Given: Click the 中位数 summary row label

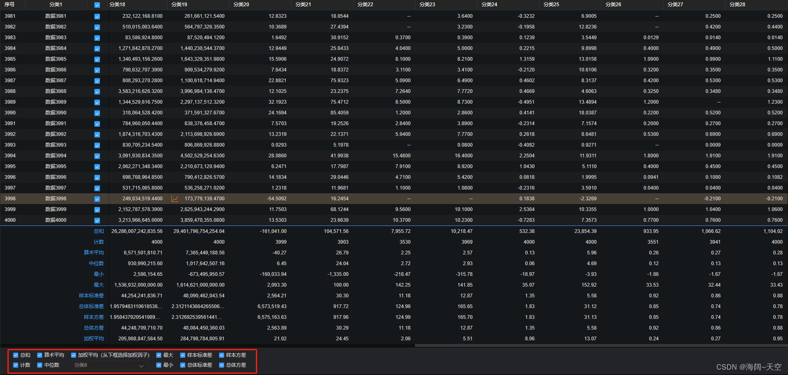Looking at the screenshot, I should [x=96, y=263].
